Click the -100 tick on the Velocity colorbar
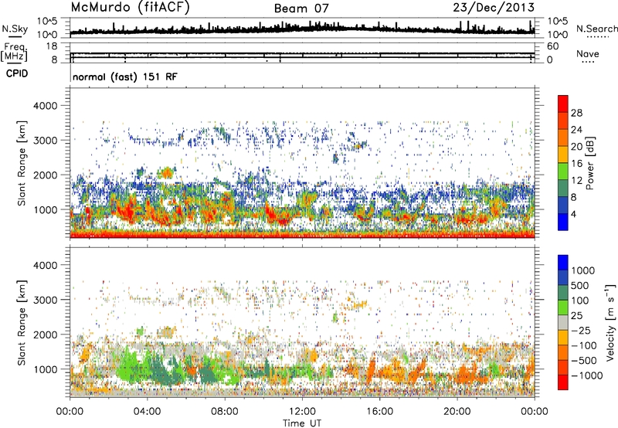This screenshot has height=428, width=618. [x=584, y=345]
